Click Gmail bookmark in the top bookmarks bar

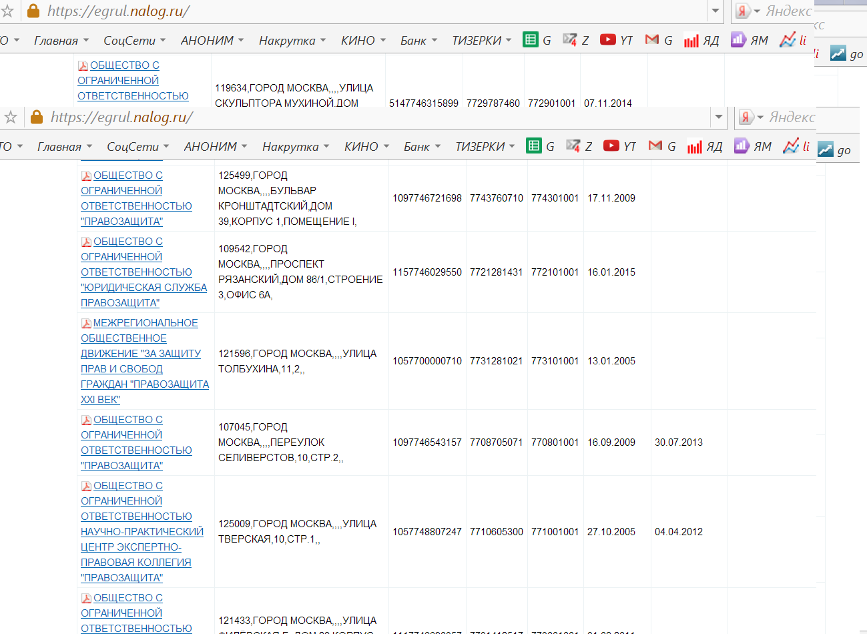point(659,40)
